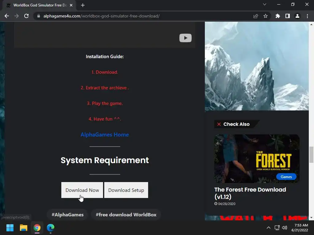Close the WorldBox God Simulator tab
Viewport: 314px width, 235px height.
tap(71, 5)
